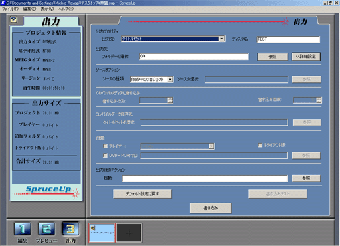
Task: Enable the プレイヤー checkbox
Action: point(105,146)
